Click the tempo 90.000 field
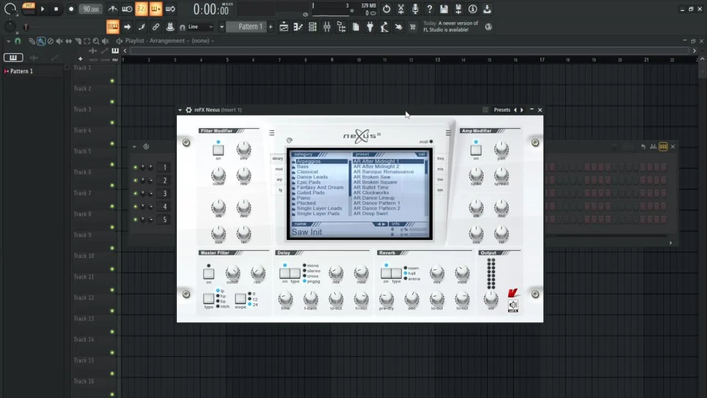Viewport: 707px width, 398px height. 91,9
